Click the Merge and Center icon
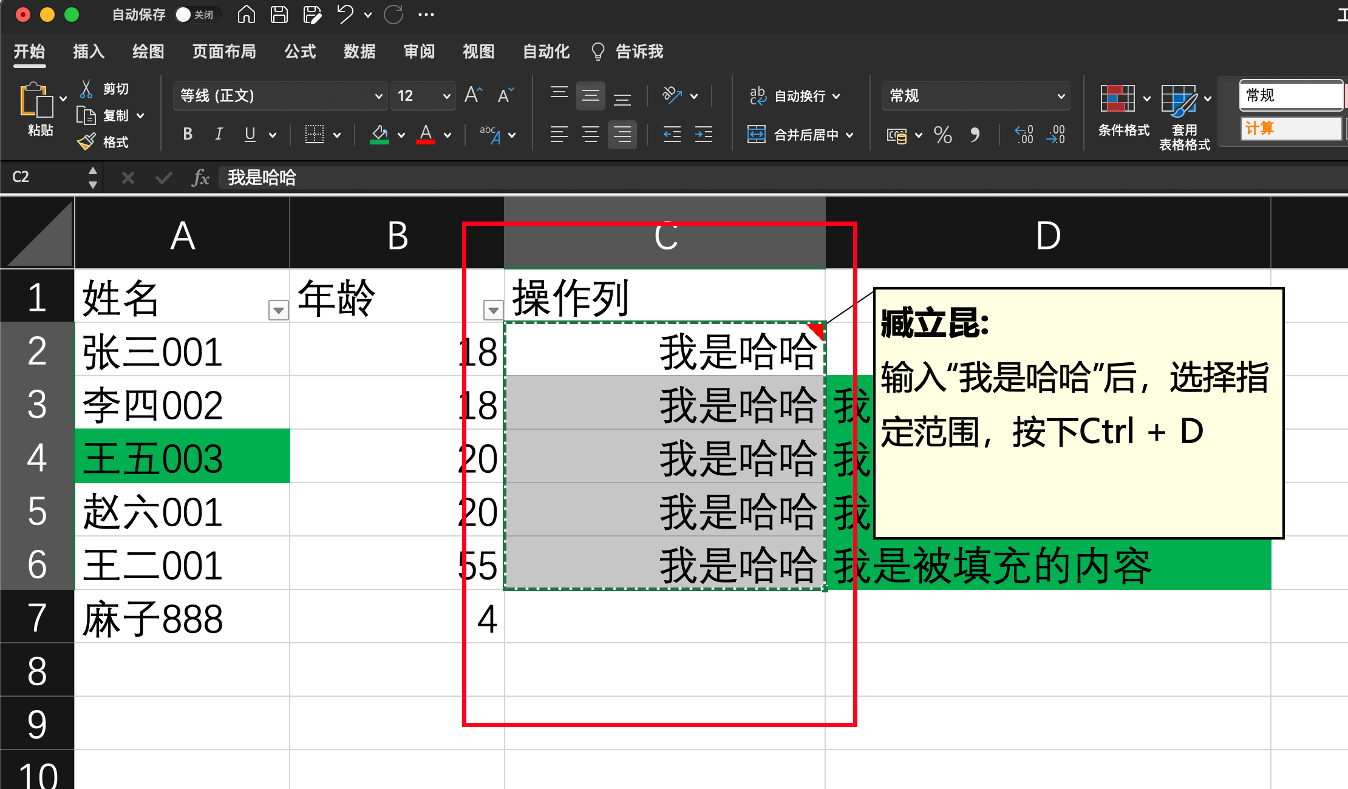Image resolution: width=1348 pixels, height=789 pixels. pos(757,134)
